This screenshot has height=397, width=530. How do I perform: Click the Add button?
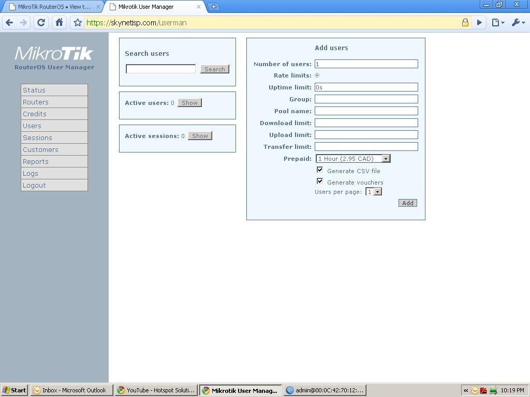click(408, 203)
